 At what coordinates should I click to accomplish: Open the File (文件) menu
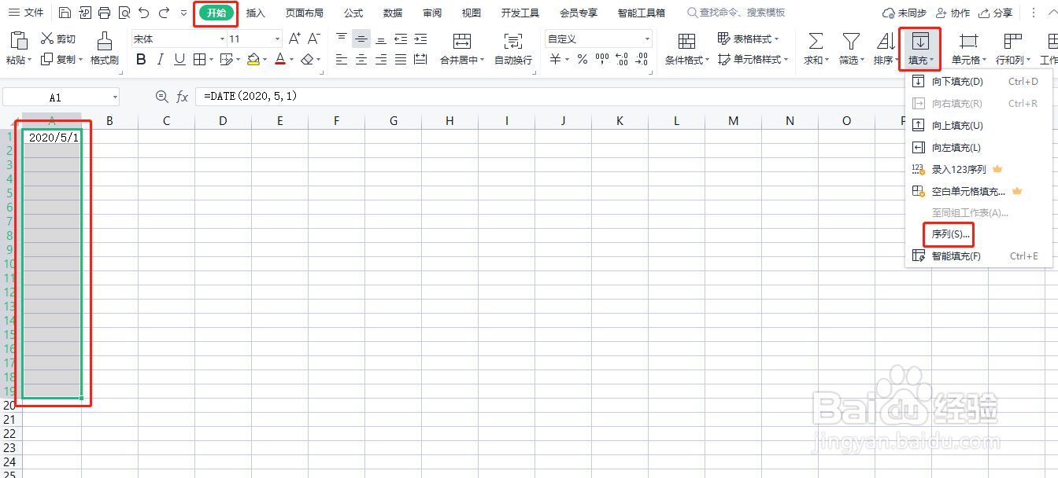click(x=26, y=13)
